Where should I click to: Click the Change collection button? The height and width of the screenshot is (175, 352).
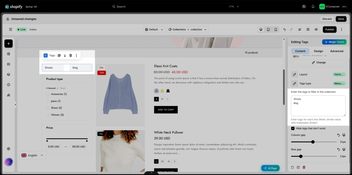coord(318,62)
